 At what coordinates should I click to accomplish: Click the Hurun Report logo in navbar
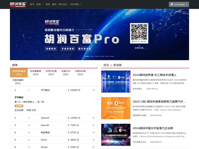[x=18, y=4]
